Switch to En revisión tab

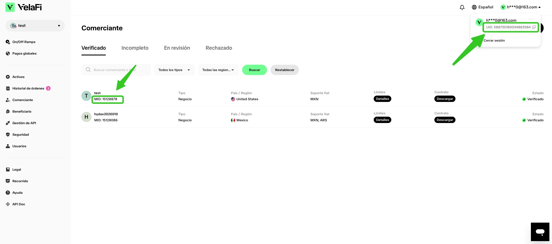(177, 48)
